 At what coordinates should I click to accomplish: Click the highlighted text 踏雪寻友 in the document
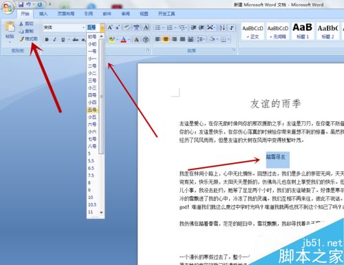pos(276,157)
